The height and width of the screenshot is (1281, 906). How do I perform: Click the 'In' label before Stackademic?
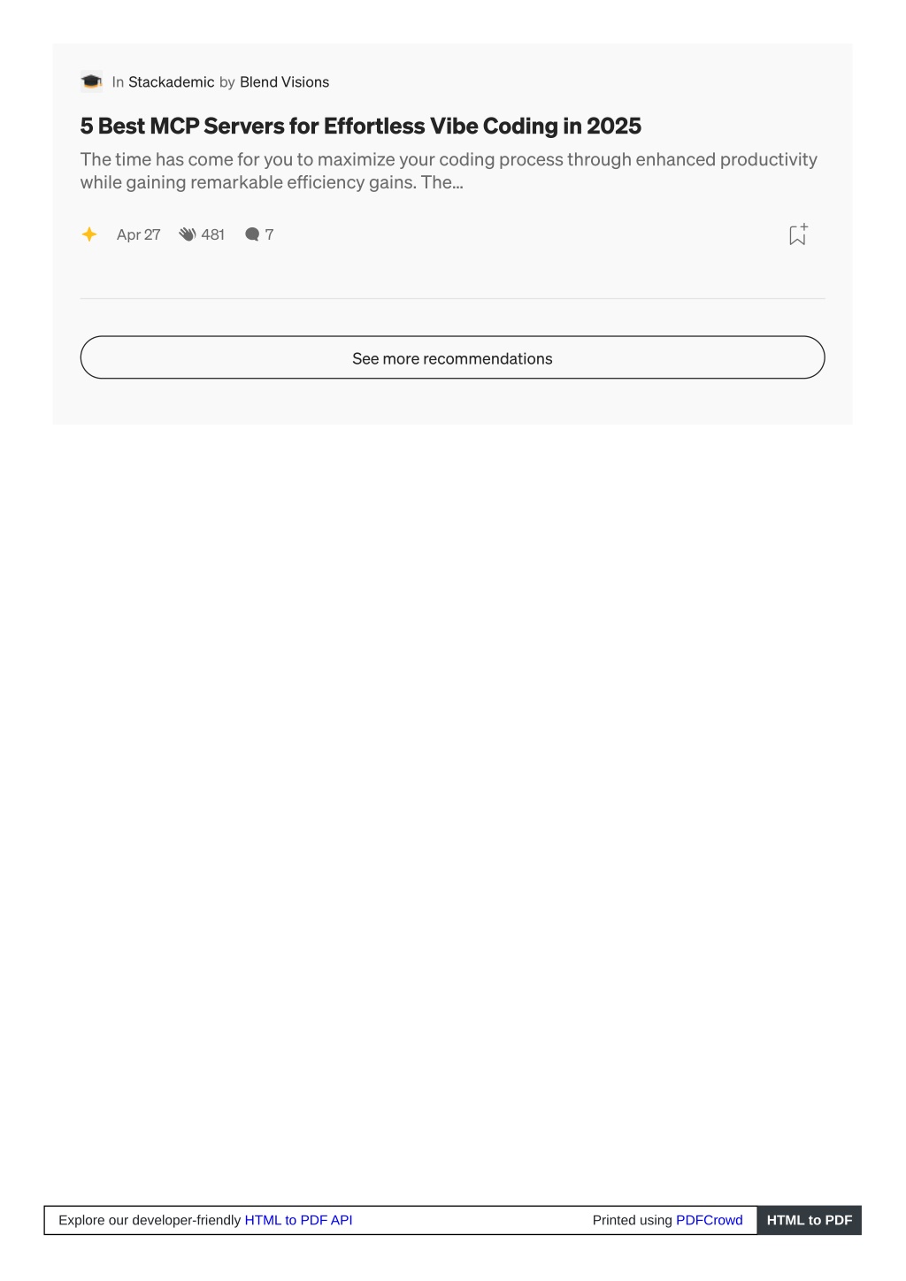(118, 82)
